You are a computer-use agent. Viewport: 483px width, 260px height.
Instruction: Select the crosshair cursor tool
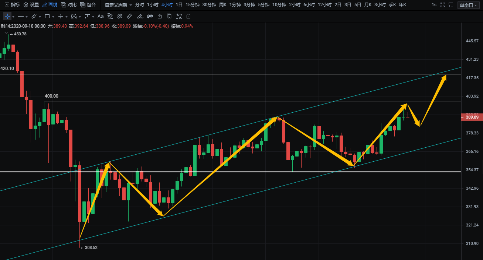click(x=7, y=17)
